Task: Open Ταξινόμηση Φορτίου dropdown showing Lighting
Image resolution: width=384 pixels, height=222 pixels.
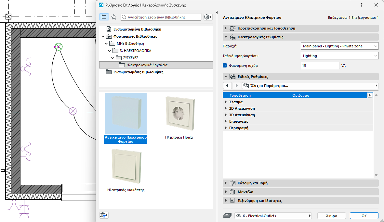Action: pos(339,56)
